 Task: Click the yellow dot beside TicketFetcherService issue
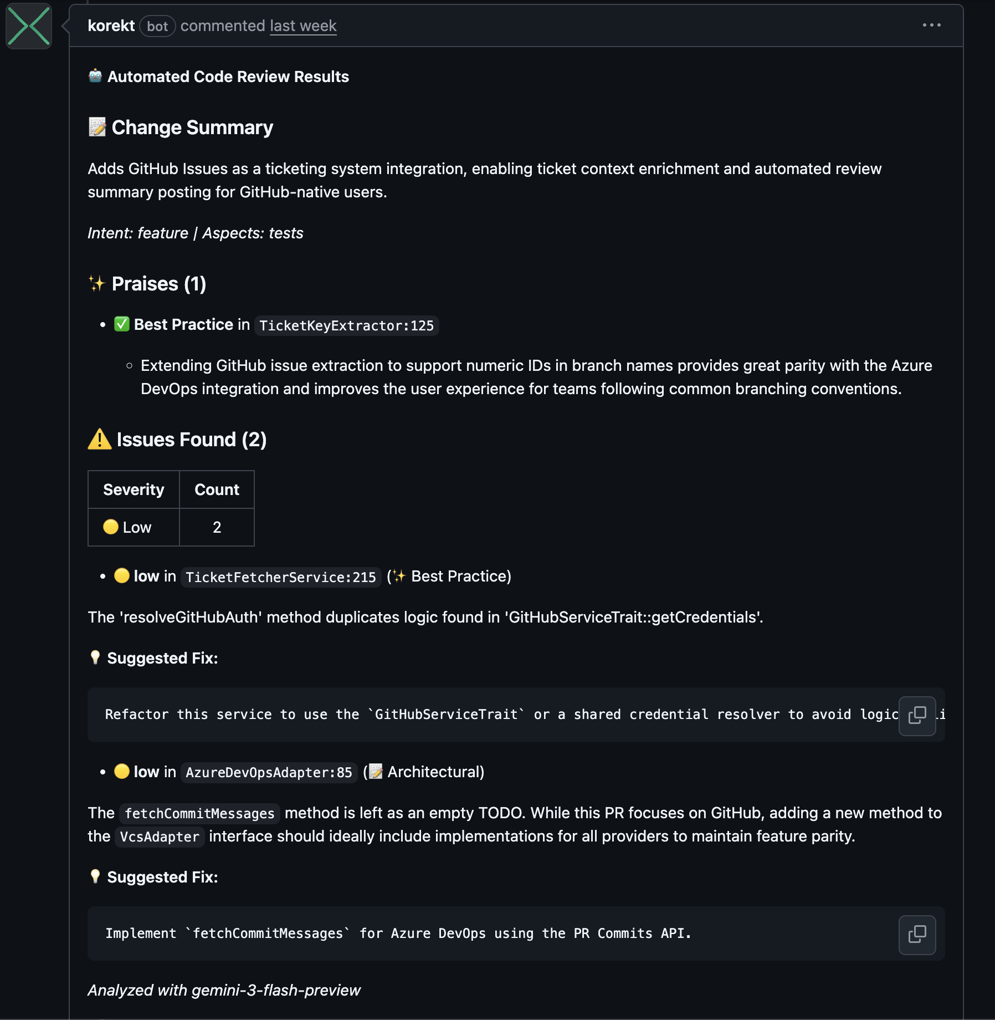pos(122,576)
